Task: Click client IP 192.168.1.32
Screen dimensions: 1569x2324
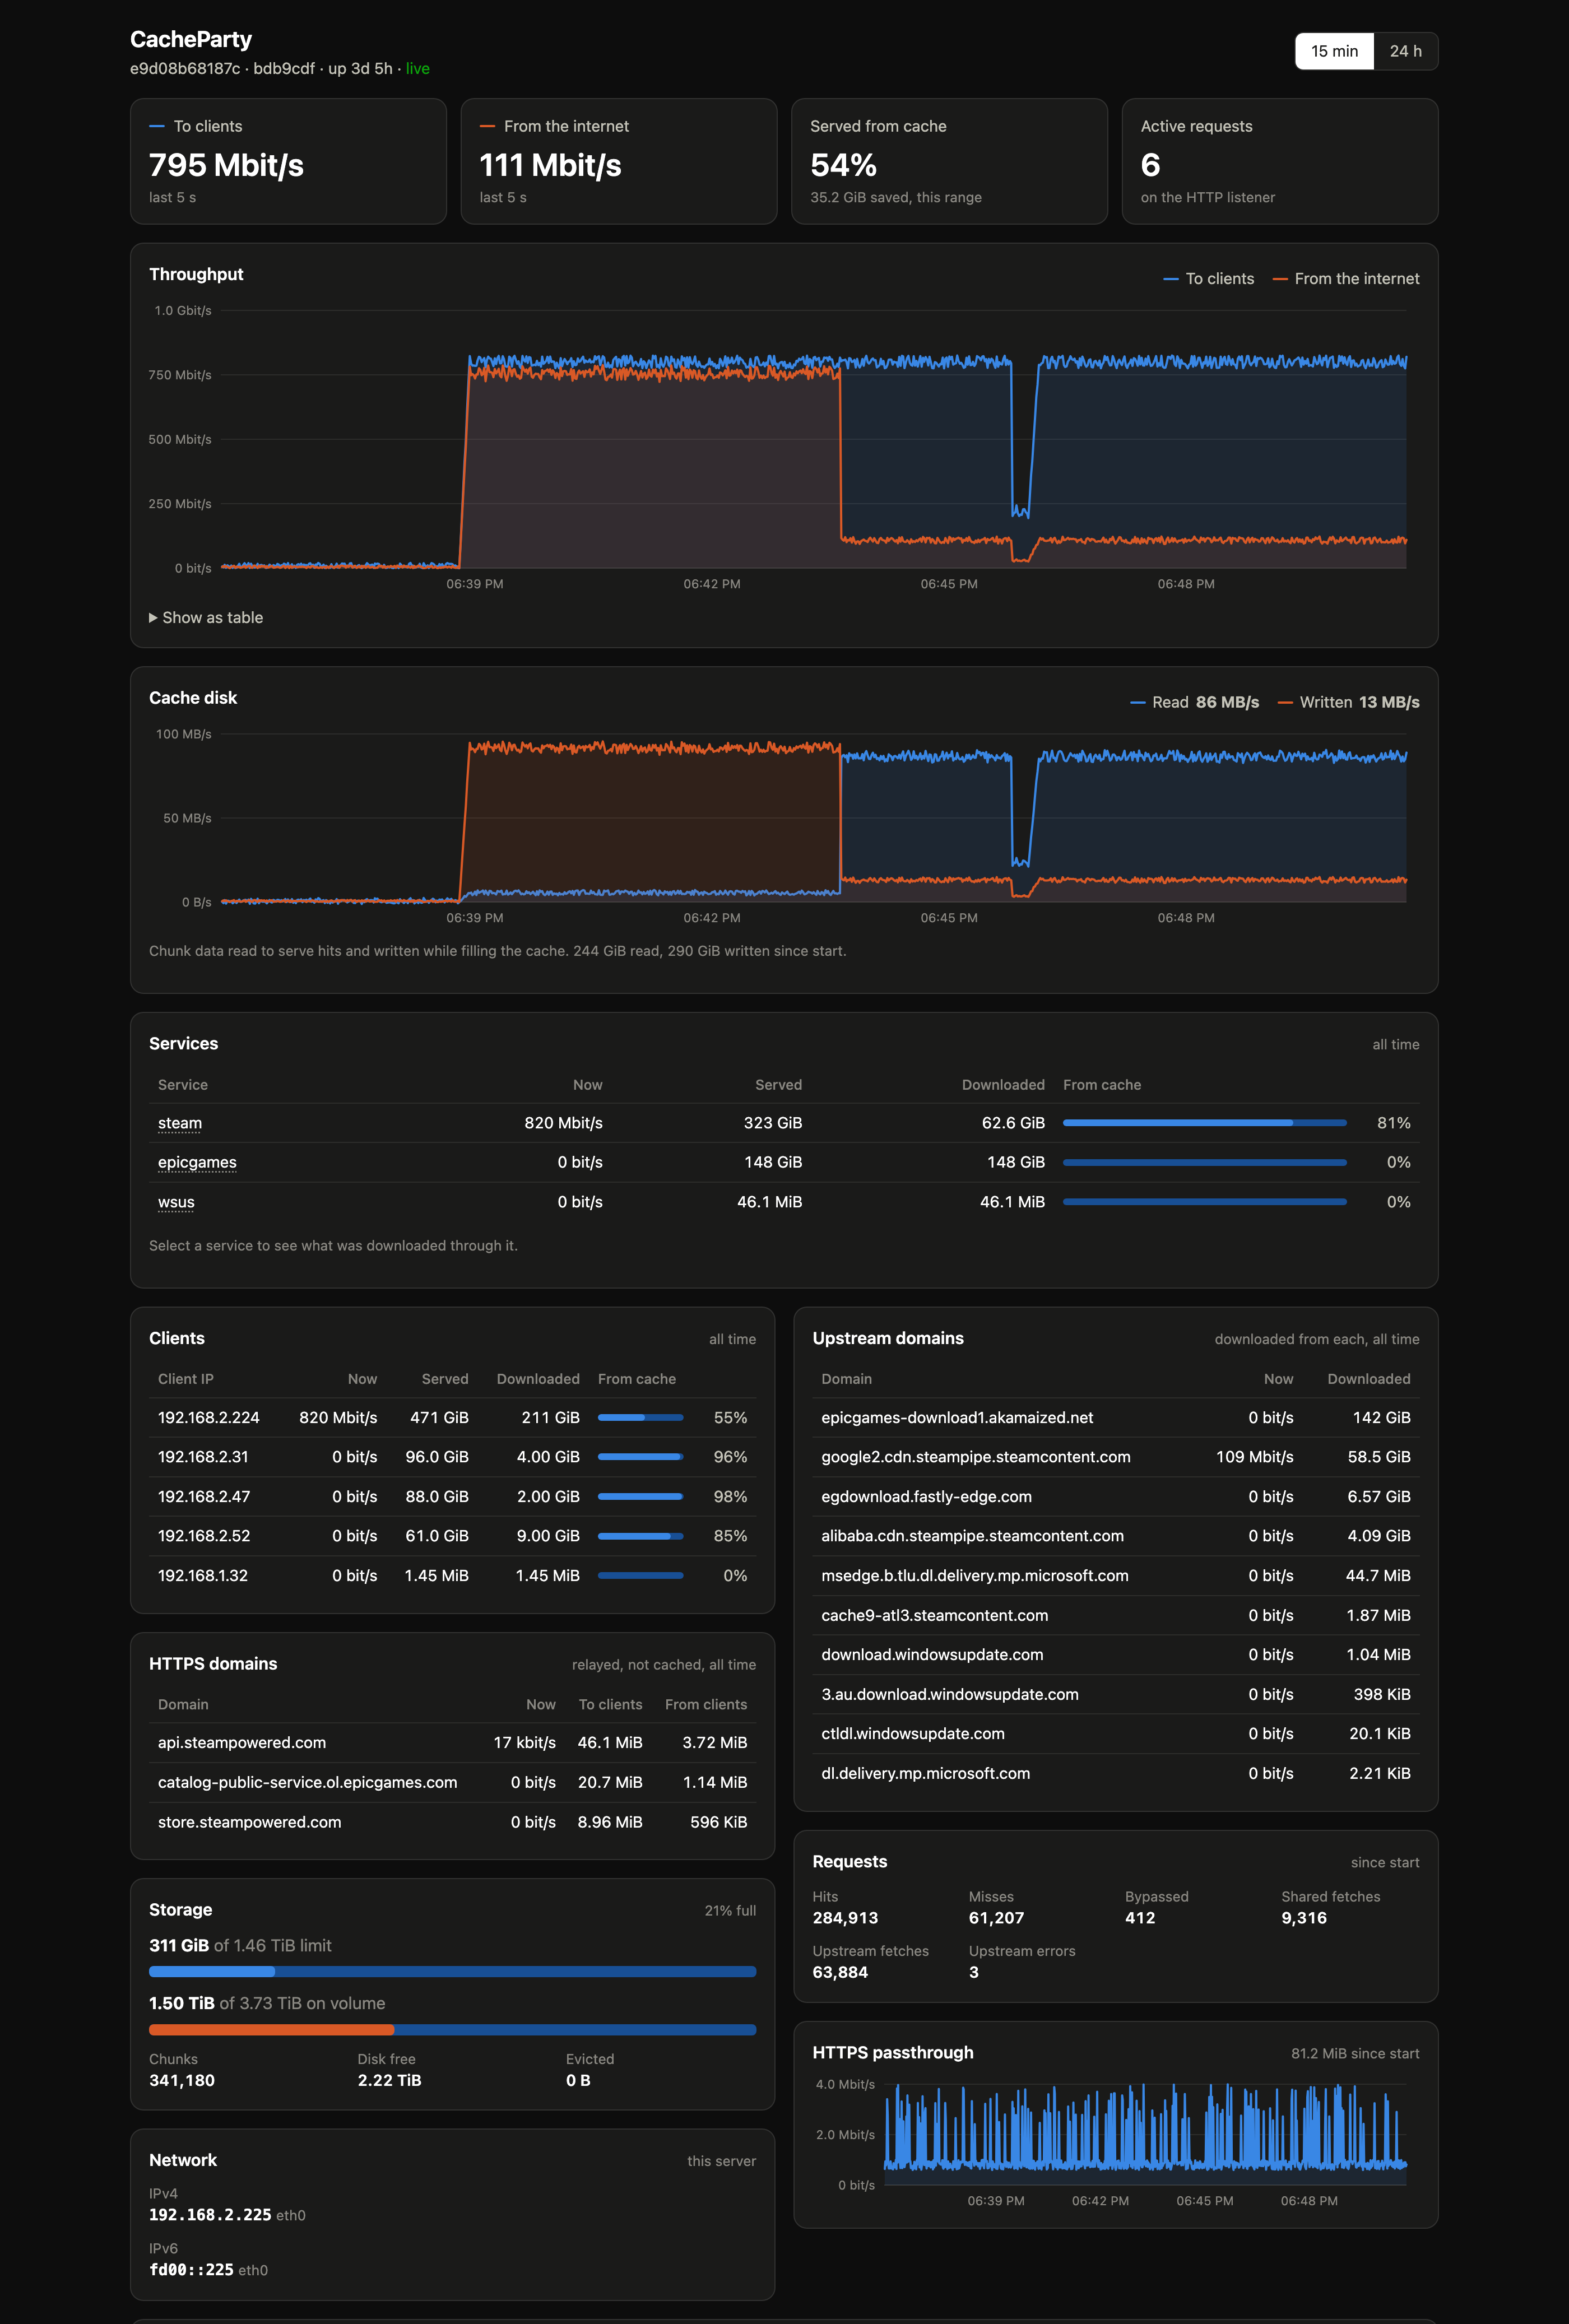Action: pos(203,1576)
